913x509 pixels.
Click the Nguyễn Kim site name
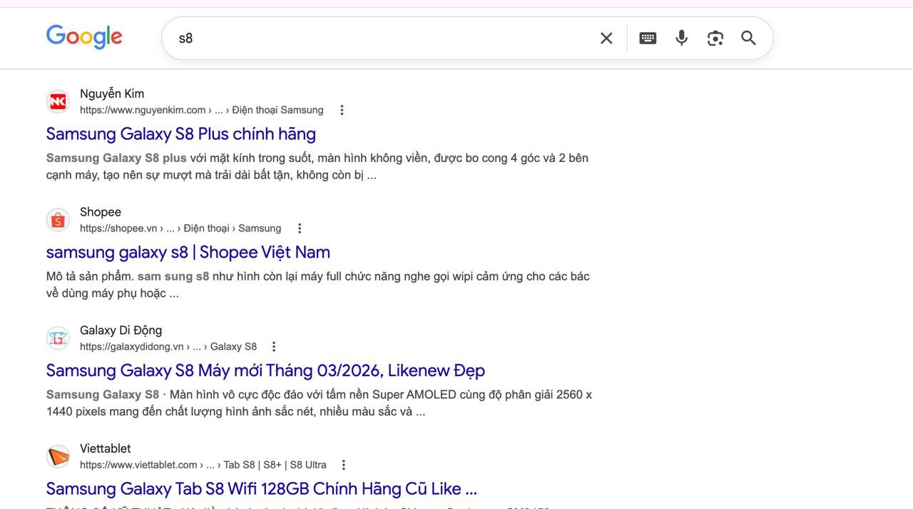click(112, 94)
